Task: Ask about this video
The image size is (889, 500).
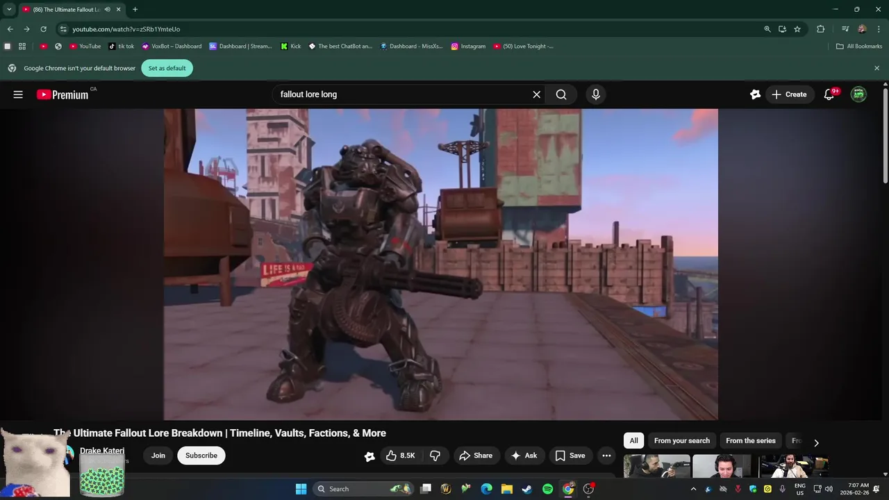Action: (524, 456)
